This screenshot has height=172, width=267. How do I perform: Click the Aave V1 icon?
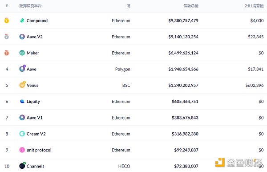tap(22, 118)
